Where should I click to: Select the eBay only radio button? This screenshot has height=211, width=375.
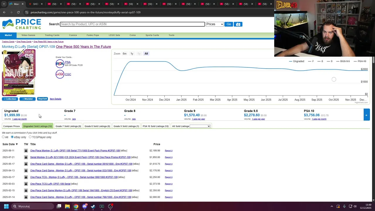[12, 137]
